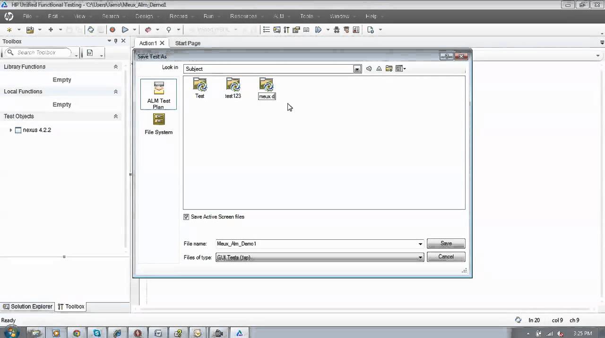Open the File menu

27,16
